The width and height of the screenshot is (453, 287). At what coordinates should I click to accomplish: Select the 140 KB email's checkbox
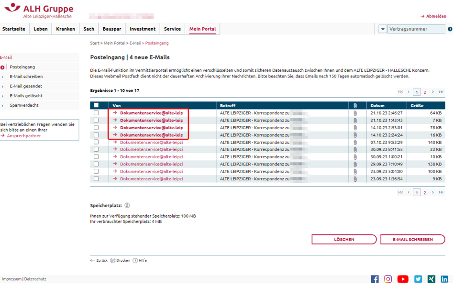click(x=96, y=142)
